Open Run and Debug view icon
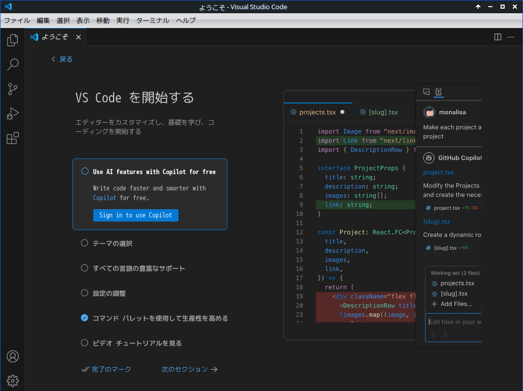 tap(13, 114)
